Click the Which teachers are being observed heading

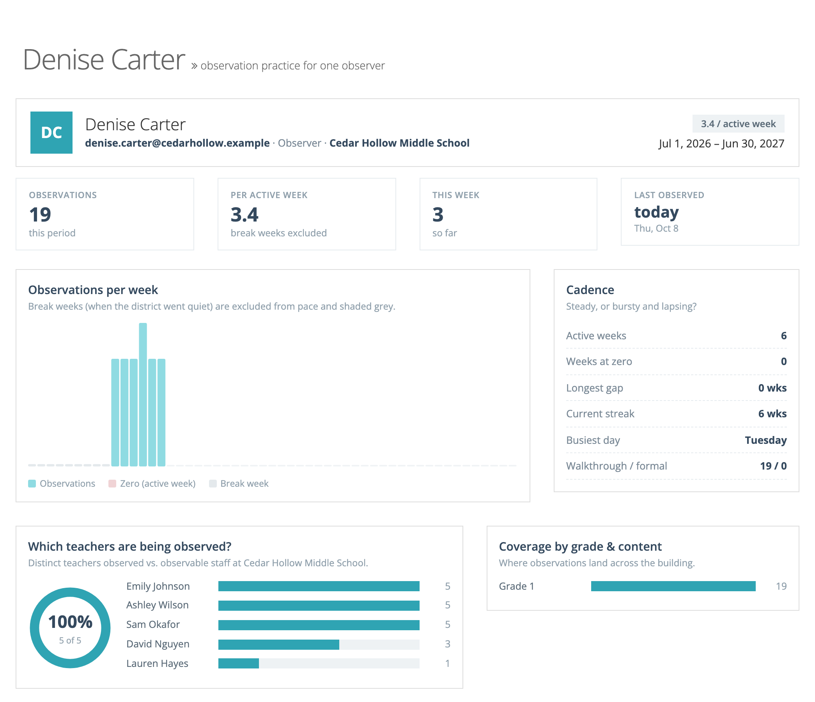click(130, 546)
